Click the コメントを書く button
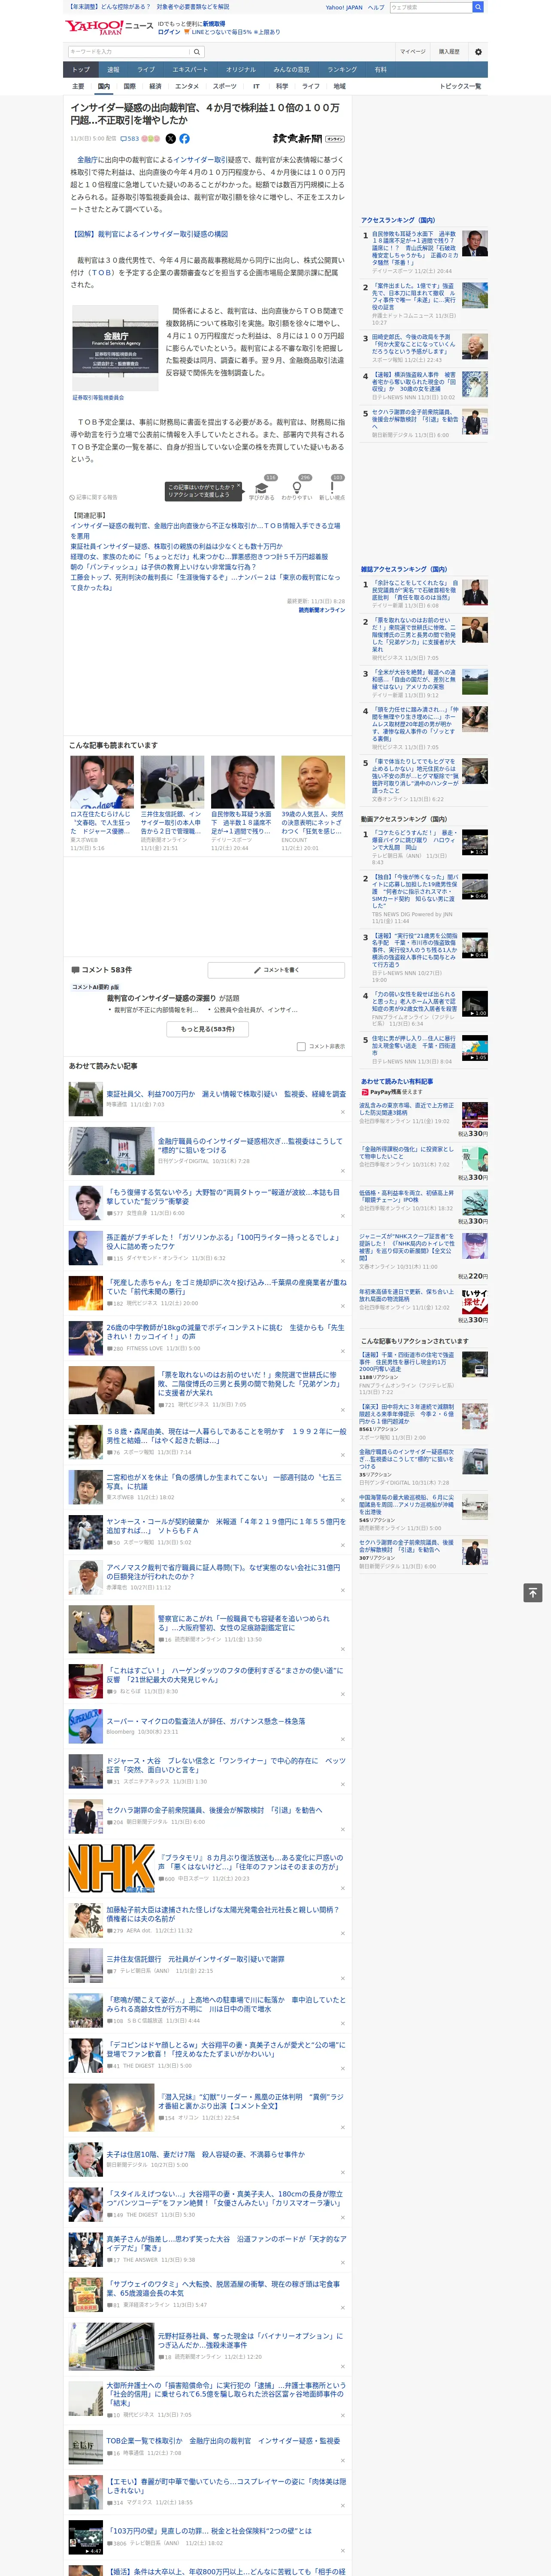 [277, 970]
